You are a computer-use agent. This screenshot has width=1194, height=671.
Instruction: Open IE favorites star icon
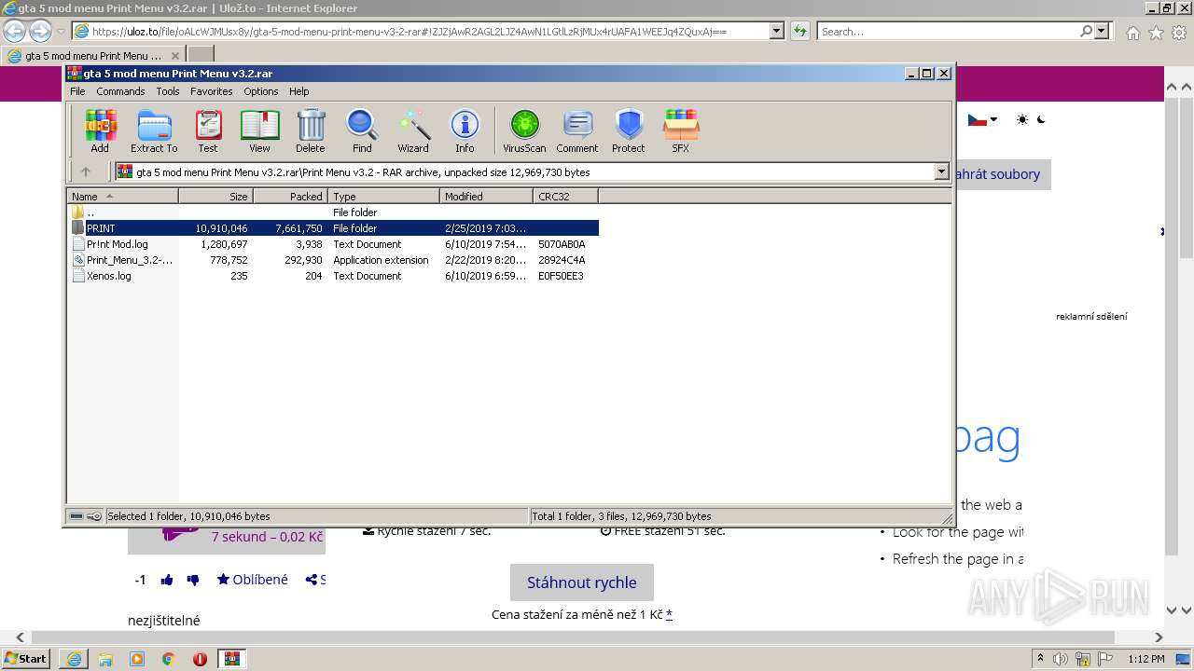pos(1156,33)
